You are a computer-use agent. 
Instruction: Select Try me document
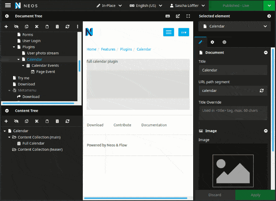(x=23, y=78)
